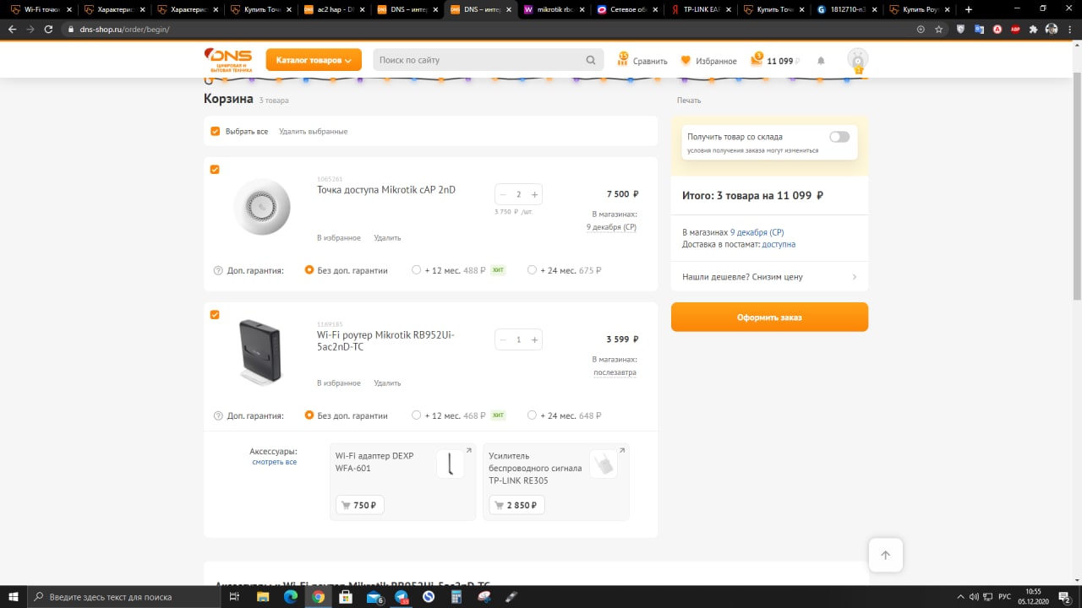Click Поиск по сайту search field
1082x608 pixels.
[x=478, y=60]
